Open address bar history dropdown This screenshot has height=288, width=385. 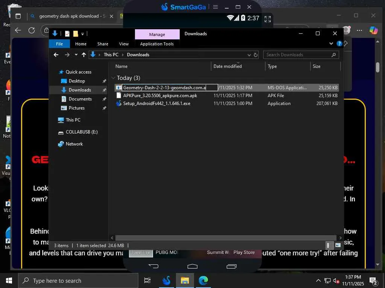click(x=249, y=55)
